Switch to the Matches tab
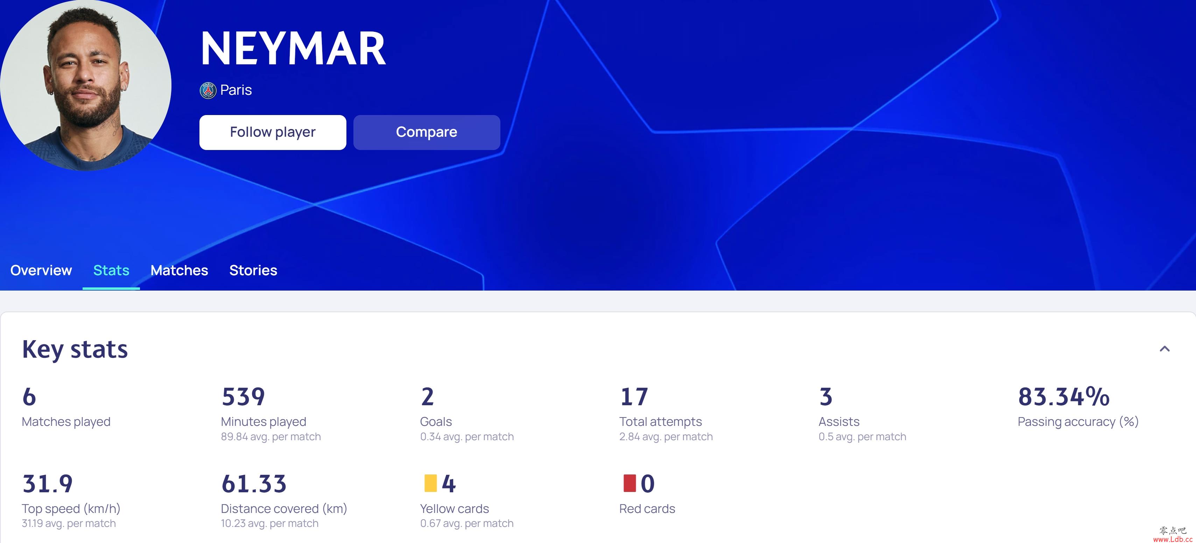Screen dimensions: 1196x543 click(179, 270)
